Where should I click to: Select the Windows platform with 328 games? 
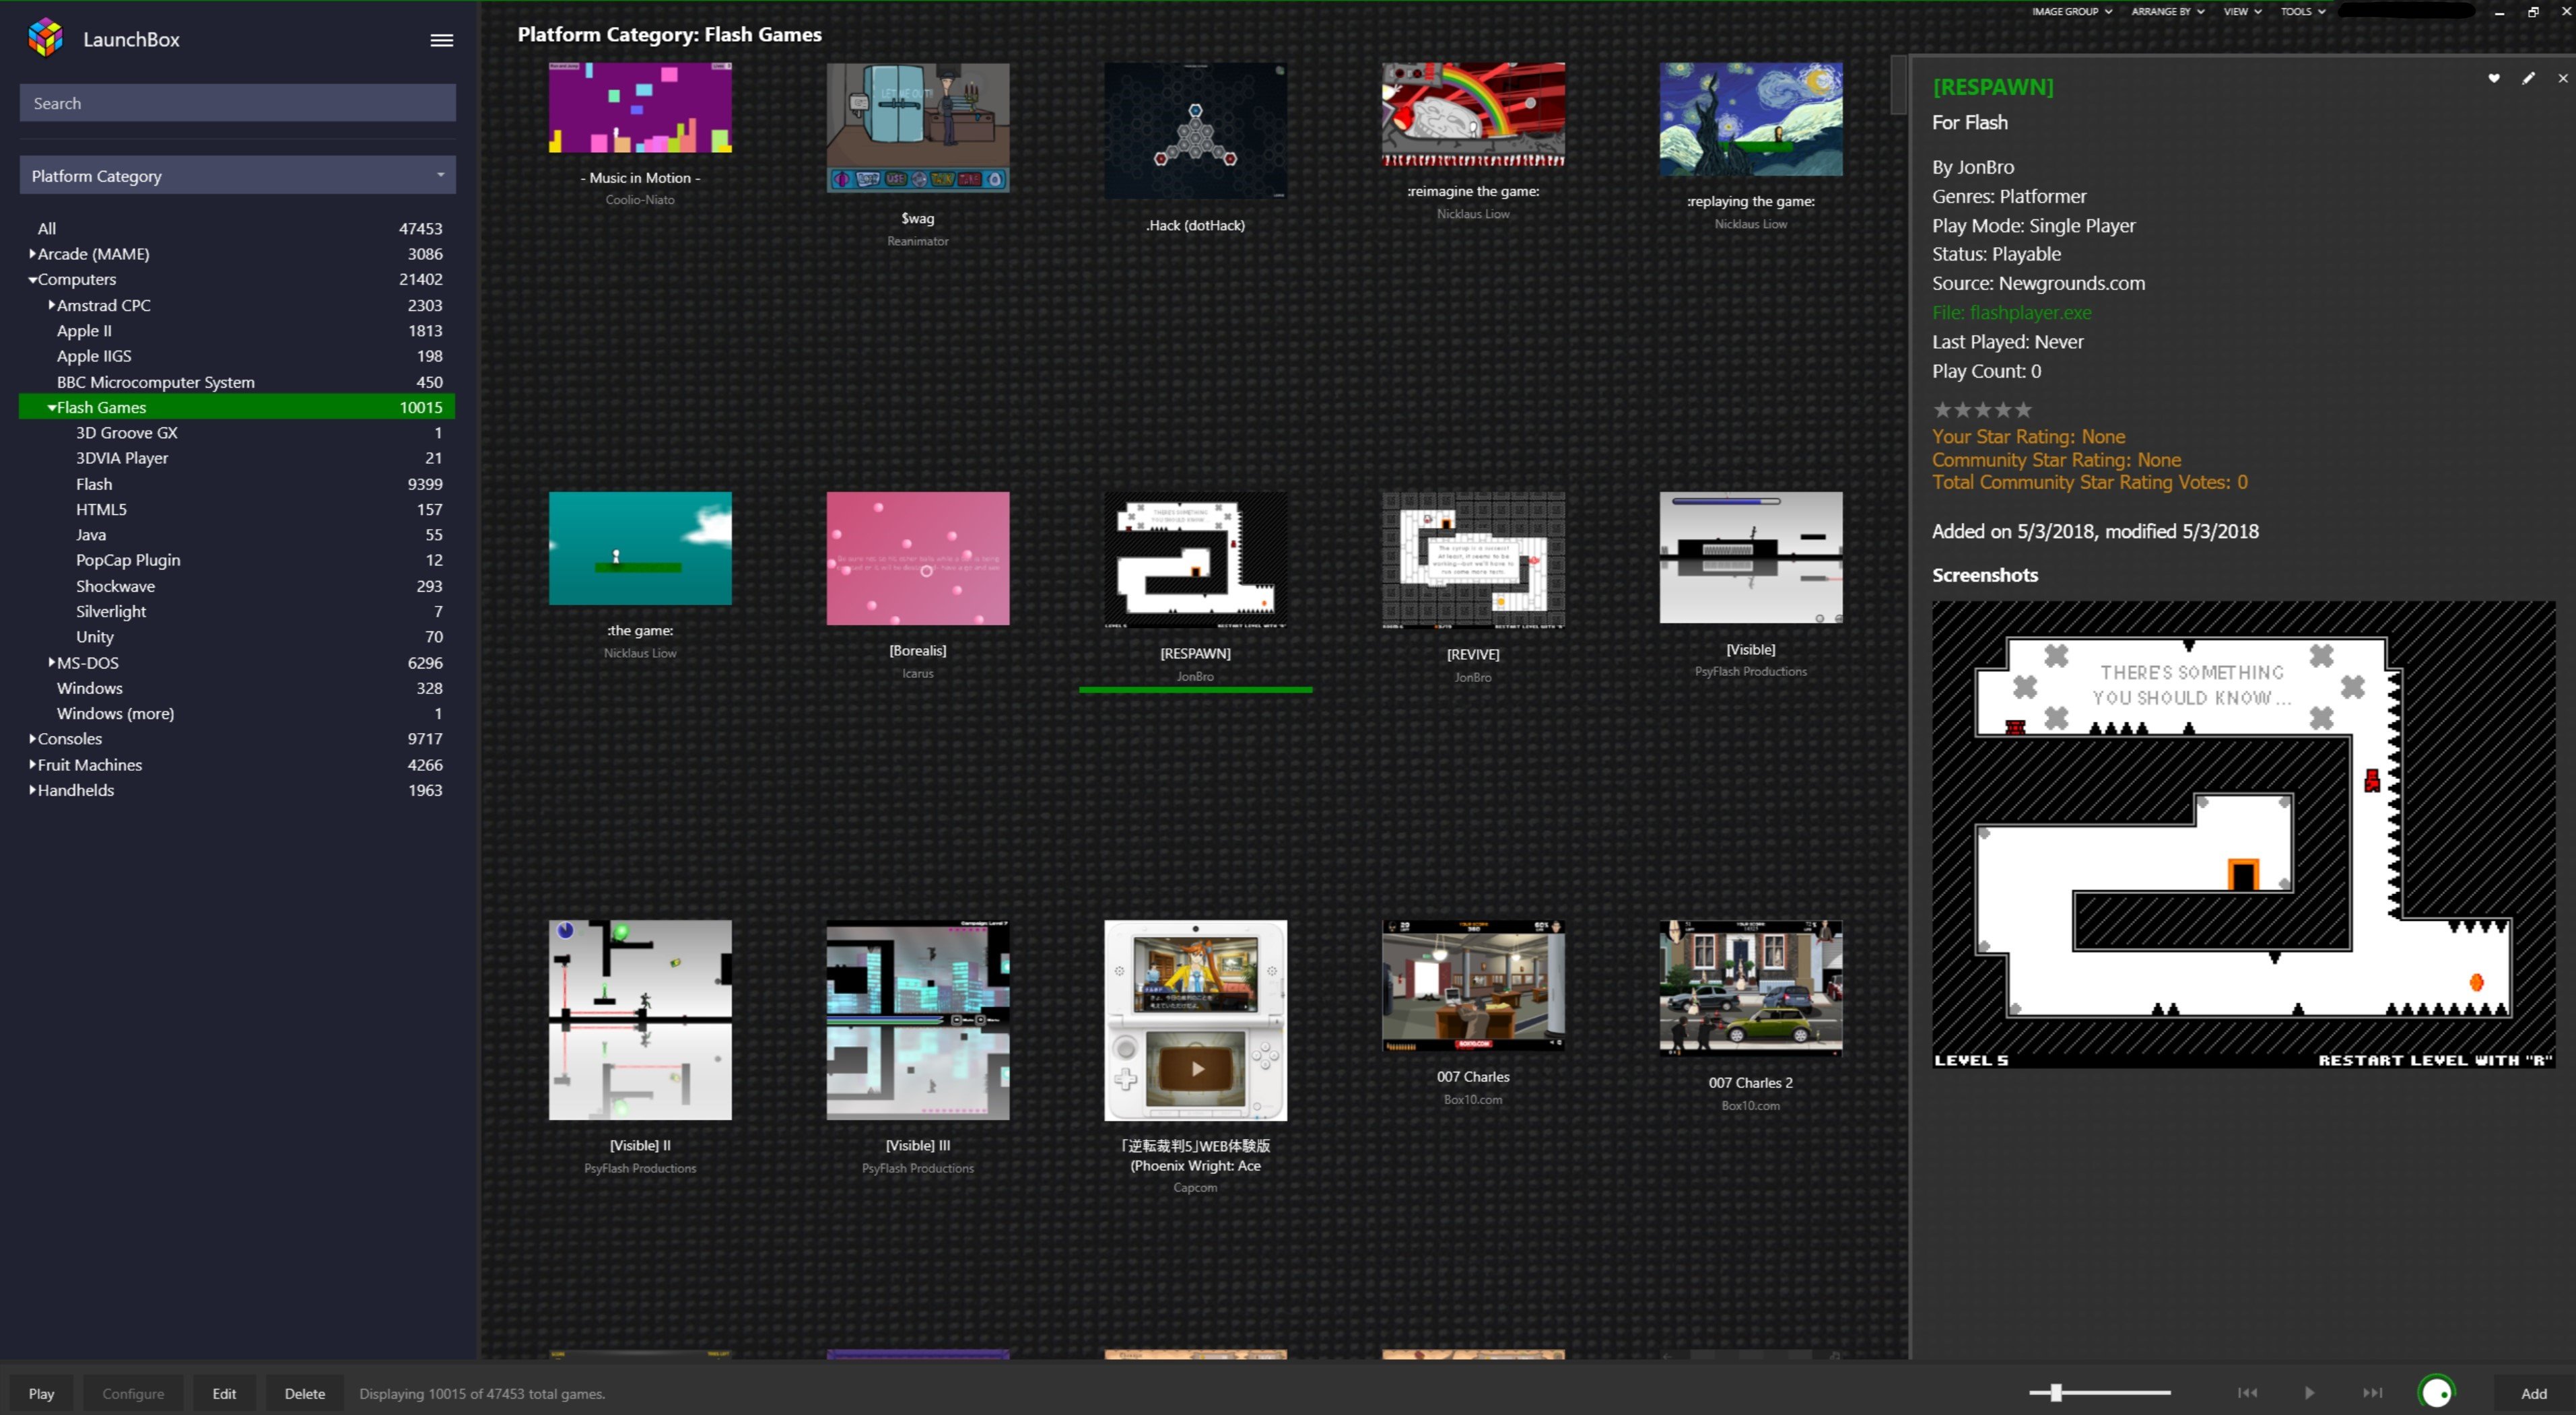click(x=238, y=688)
